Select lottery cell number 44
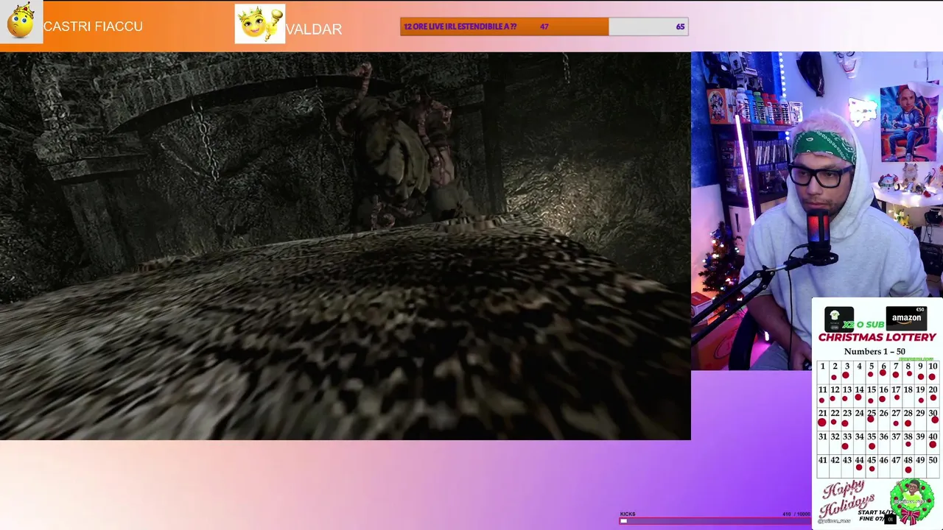 pos(859,465)
